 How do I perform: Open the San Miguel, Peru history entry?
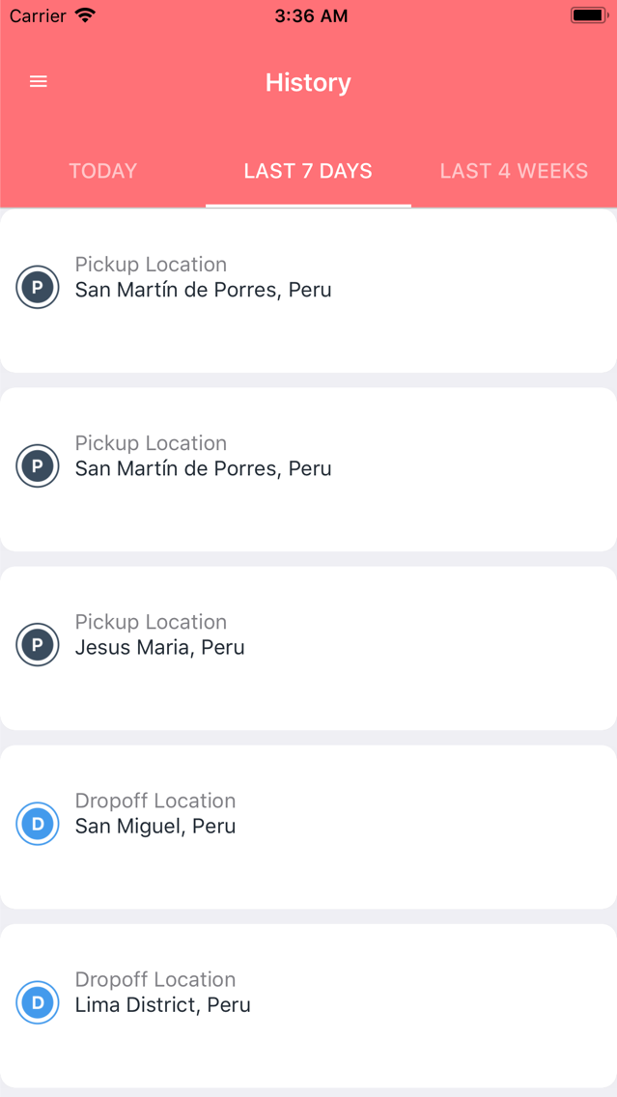click(x=309, y=827)
